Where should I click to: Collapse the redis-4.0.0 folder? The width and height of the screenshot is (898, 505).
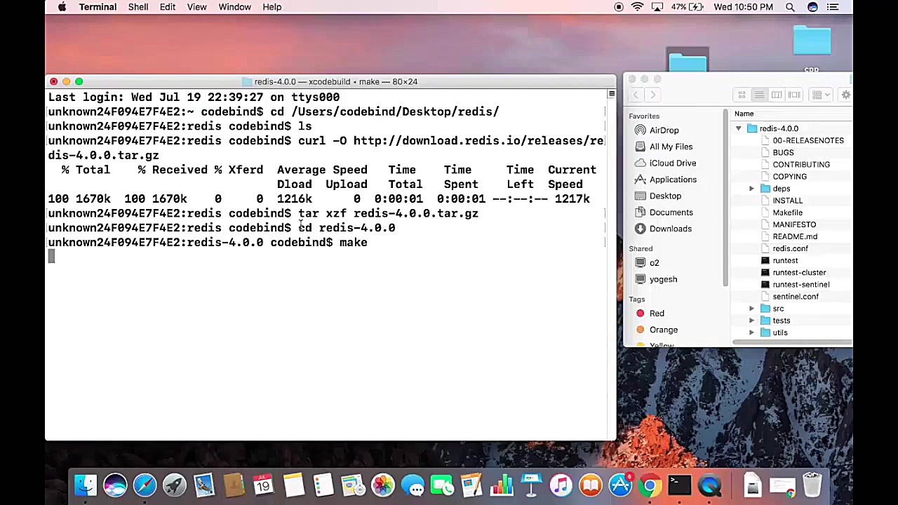coord(738,128)
